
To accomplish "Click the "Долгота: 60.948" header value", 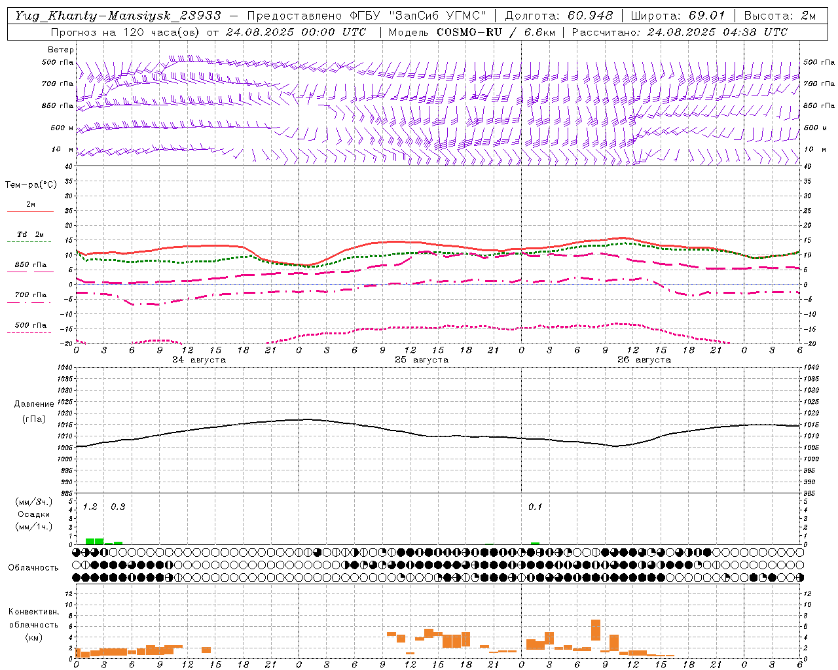I will (x=559, y=16).
